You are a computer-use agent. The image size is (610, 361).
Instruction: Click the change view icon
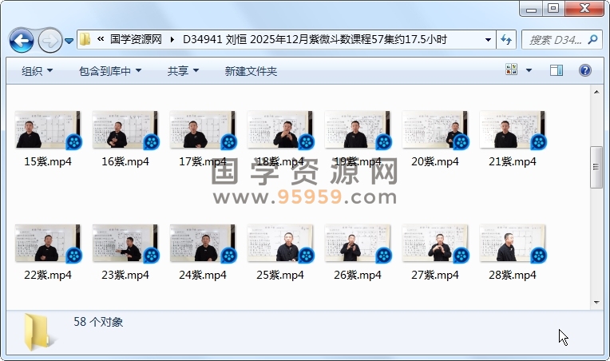[512, 70]
